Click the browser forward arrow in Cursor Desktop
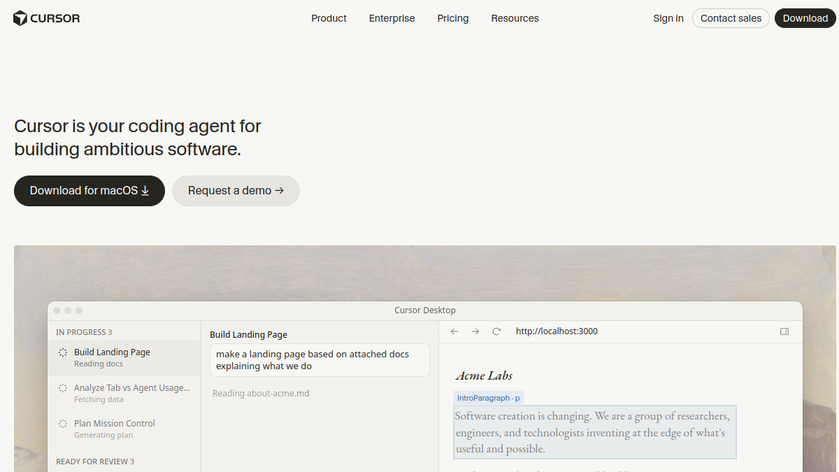The height and width of the screenshot is (472, 839). click(x=475, y=331)
